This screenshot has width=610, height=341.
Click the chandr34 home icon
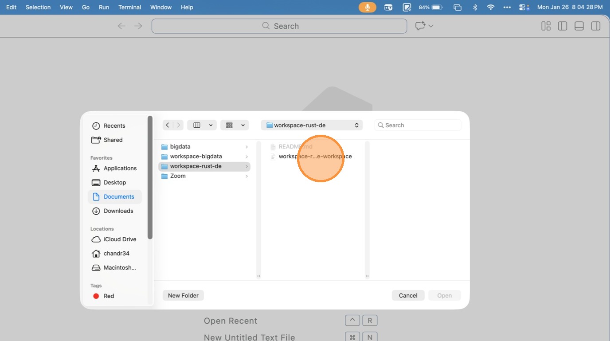(x=96, y=254)
